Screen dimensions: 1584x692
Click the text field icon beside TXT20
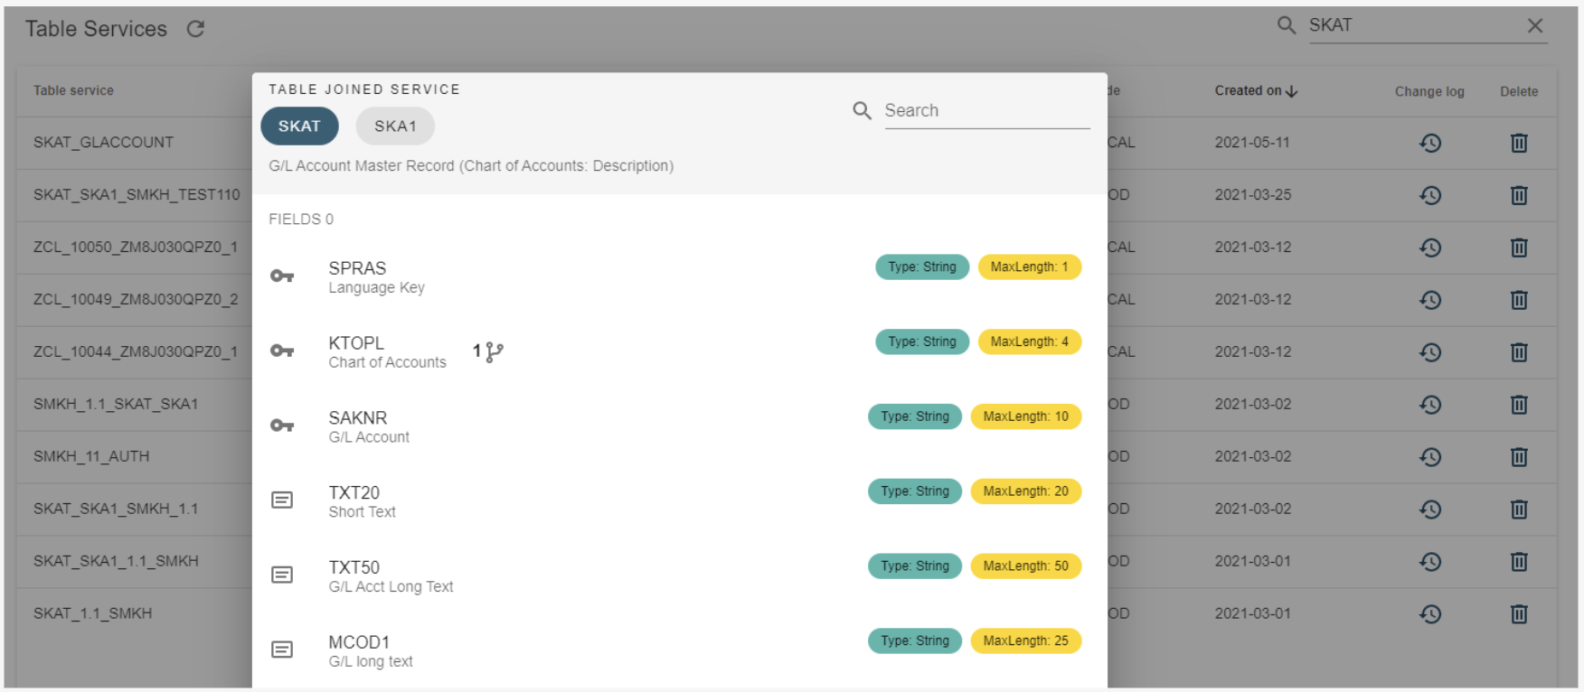282,500
